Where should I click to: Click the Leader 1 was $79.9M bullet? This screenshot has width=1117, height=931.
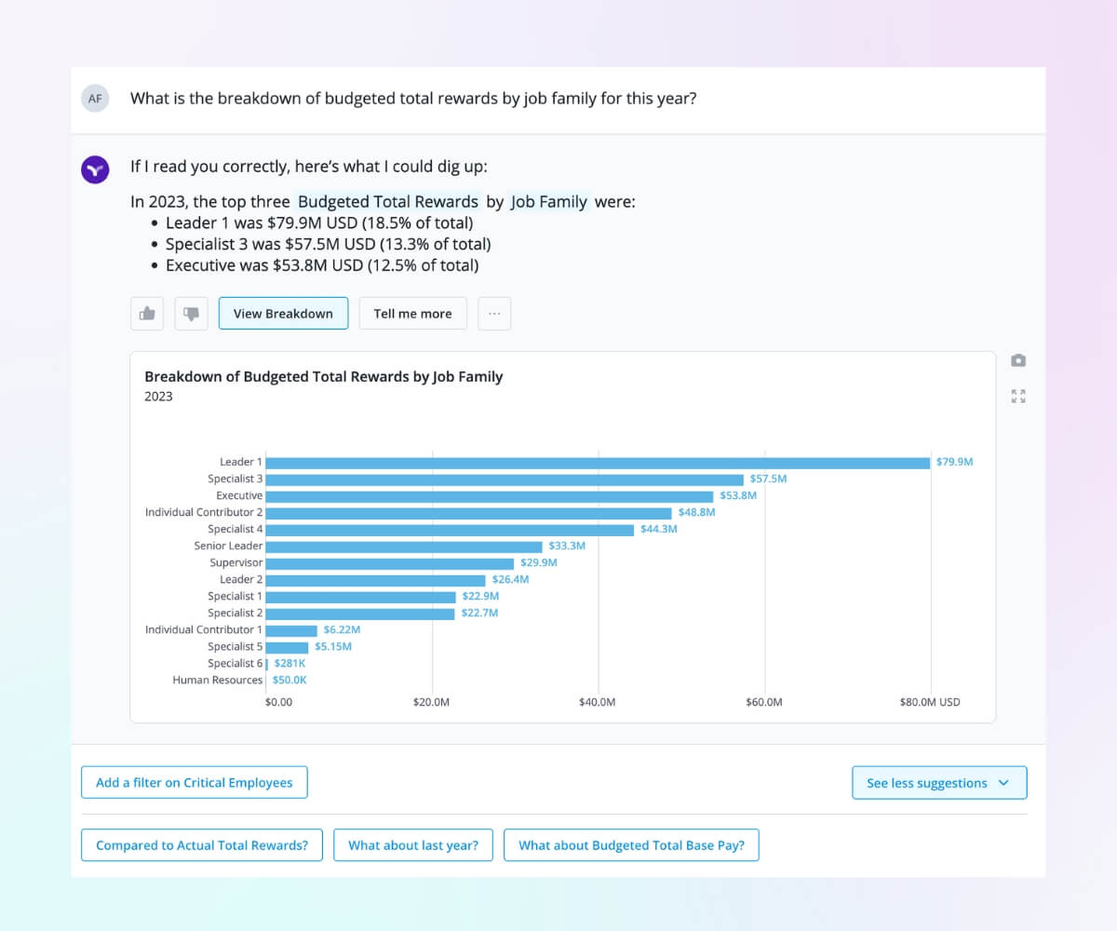point(319,223)
